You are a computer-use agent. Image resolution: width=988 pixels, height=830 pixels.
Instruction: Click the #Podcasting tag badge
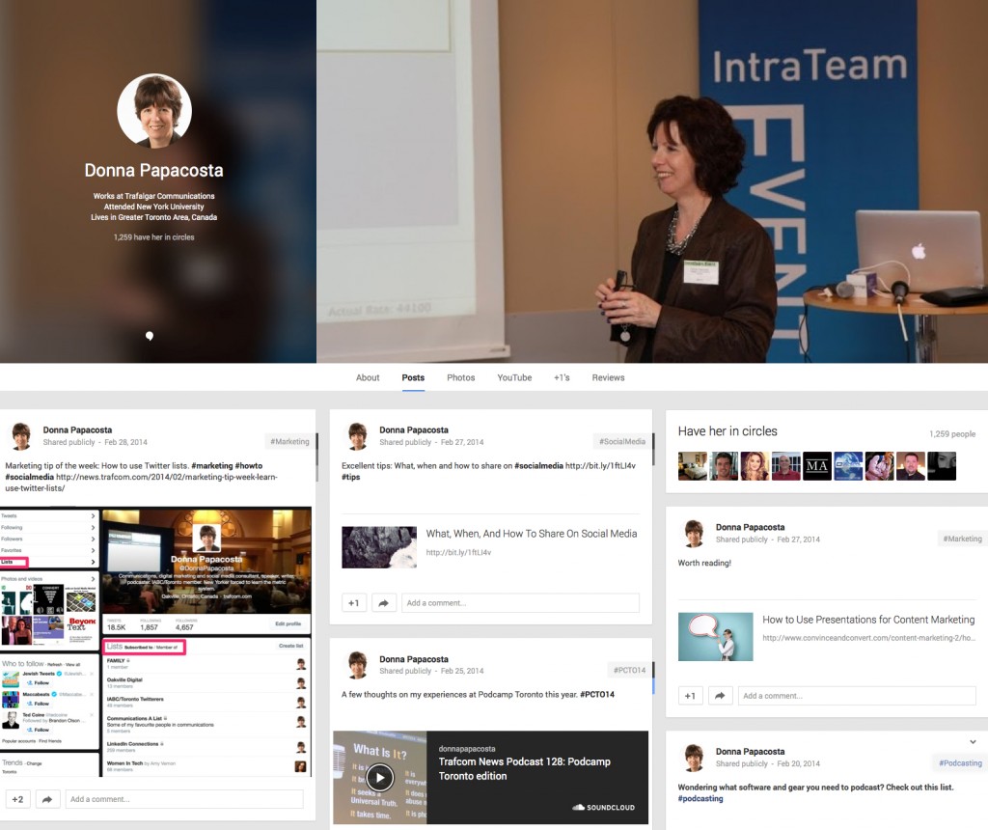coord(960,763)
